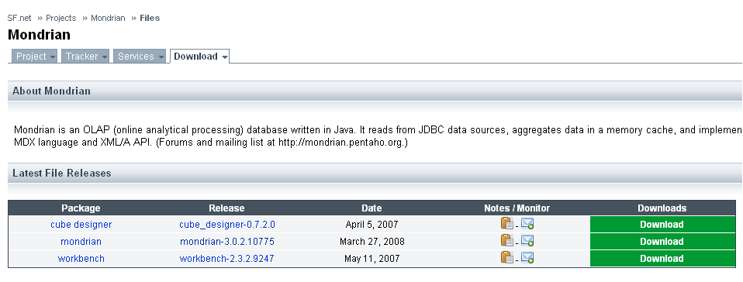Click the About Mondrian section heading
This screenshot has height=282, width=743.
[51, 91]
